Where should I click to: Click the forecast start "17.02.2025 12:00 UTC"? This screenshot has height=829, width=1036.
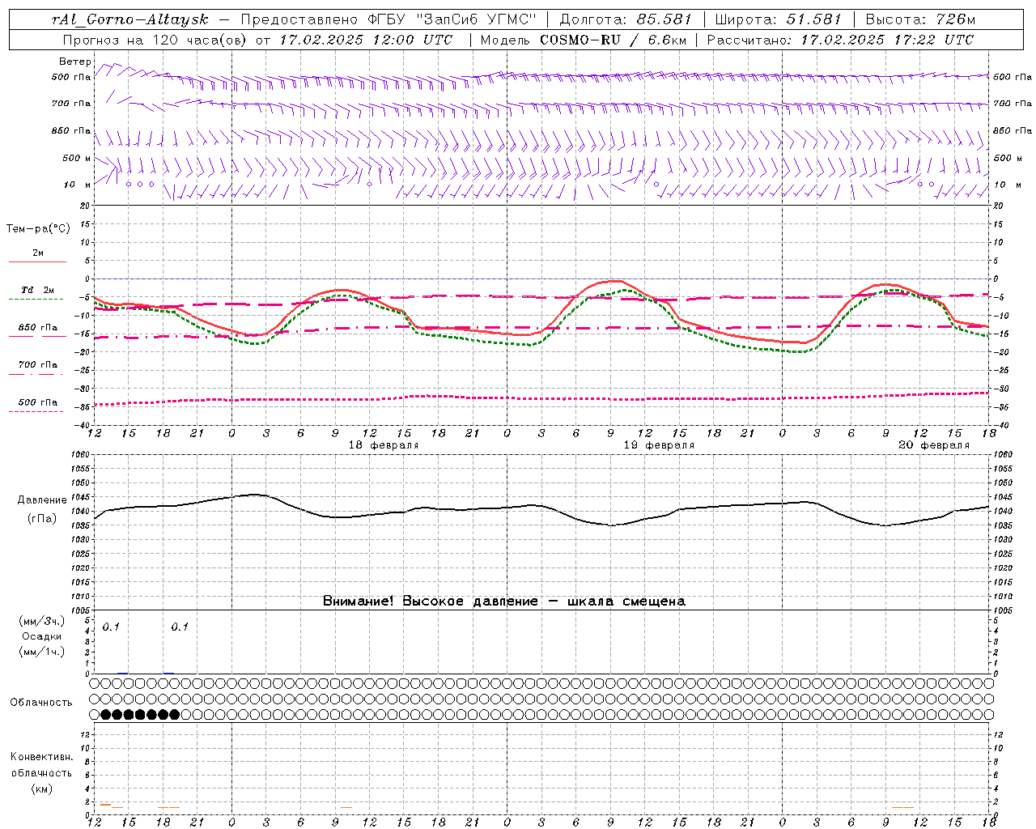point(366,39)
